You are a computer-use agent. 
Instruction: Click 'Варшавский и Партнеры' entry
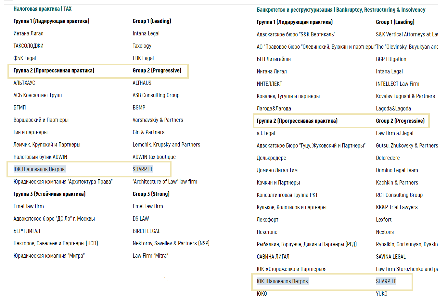tap(41, 120)
